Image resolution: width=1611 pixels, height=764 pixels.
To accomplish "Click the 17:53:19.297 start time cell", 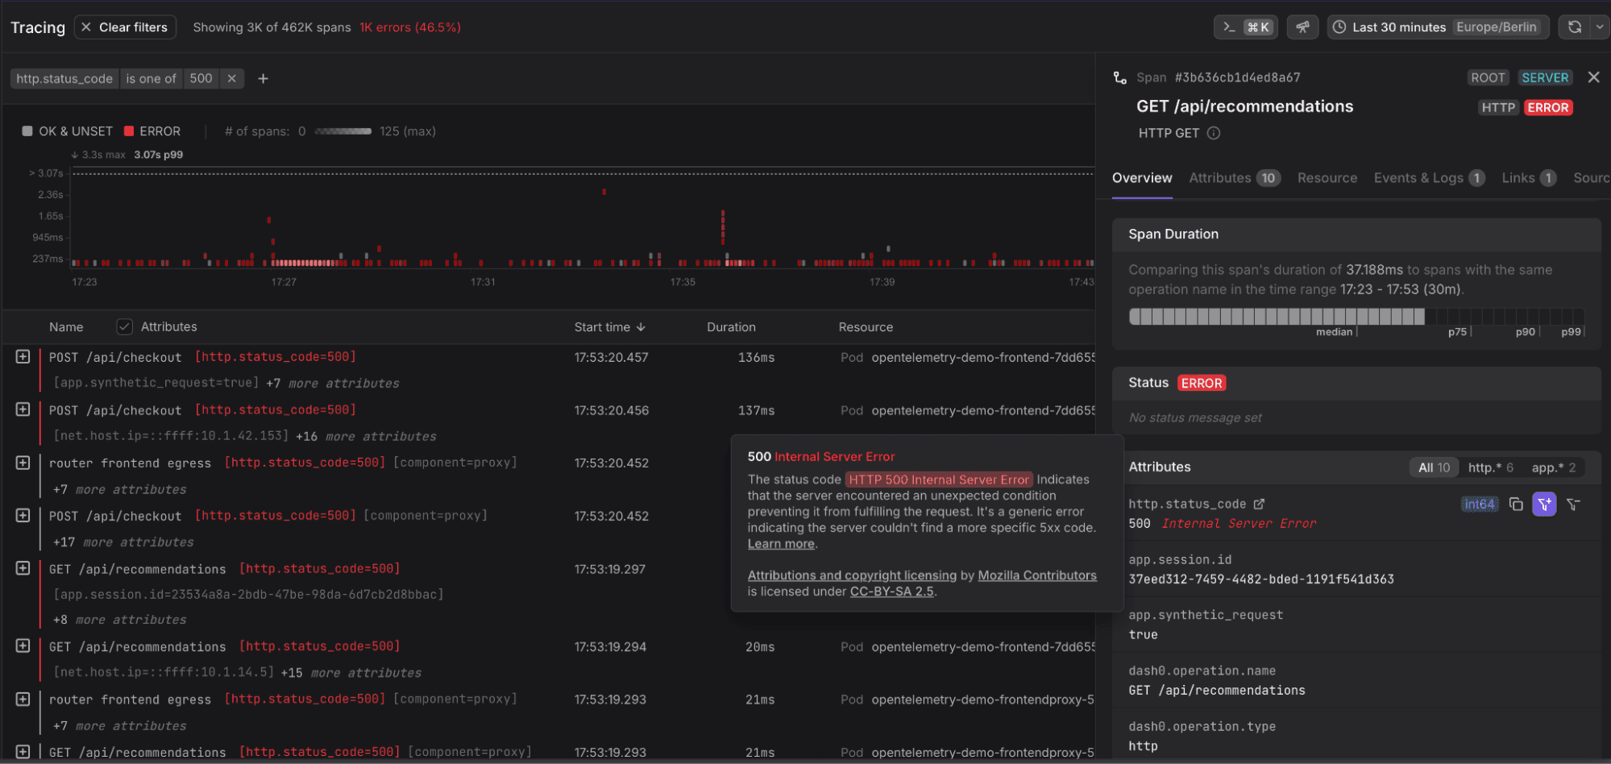I will (610, 569).
